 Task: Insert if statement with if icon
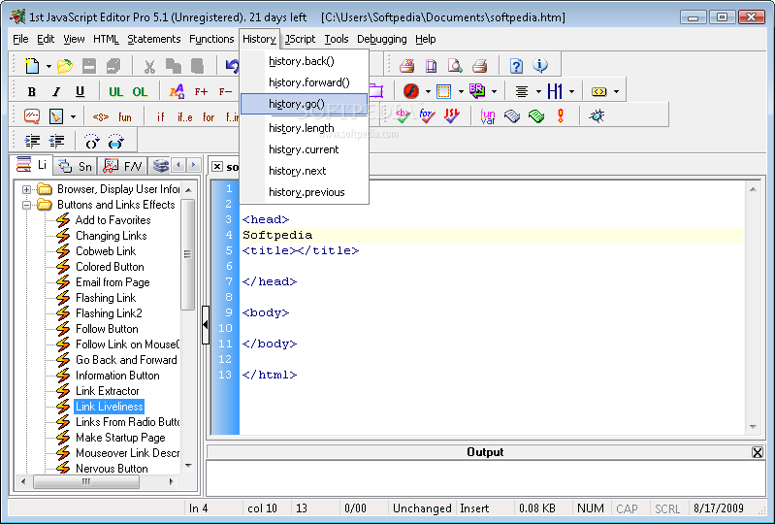pyautogui.click(x=161, y=117)
